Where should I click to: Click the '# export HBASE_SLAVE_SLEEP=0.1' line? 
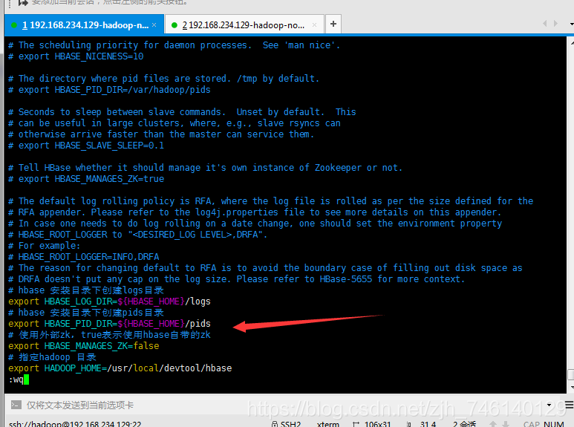pos(86,146)
